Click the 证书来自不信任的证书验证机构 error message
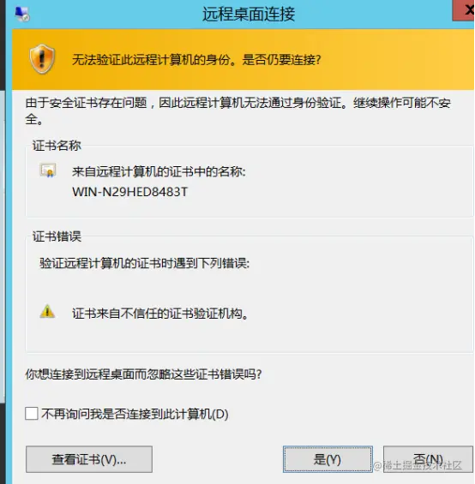Viewport: 475px width, 484px height. [x=160, y=314]
